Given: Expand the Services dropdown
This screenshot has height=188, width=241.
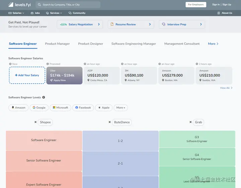Looking at the screenshot, I should point(54,13).
